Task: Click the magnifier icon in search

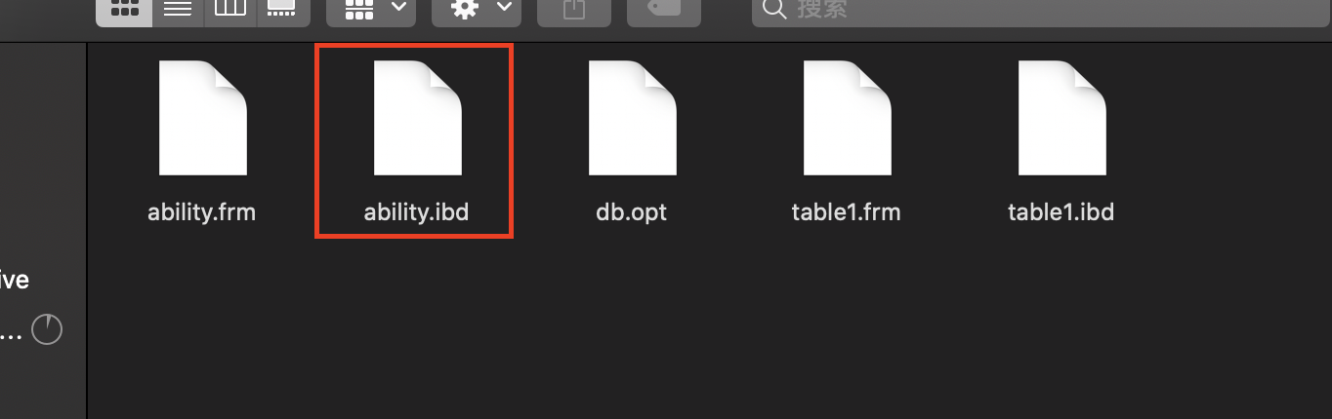Action: [x=774, y=10]
